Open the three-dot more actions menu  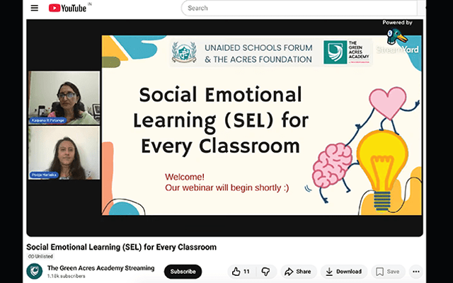tap(415, 272)
